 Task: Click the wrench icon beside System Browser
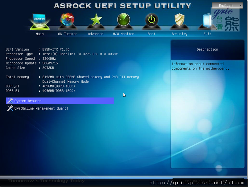pyautogui.click(x=10, y=101)
